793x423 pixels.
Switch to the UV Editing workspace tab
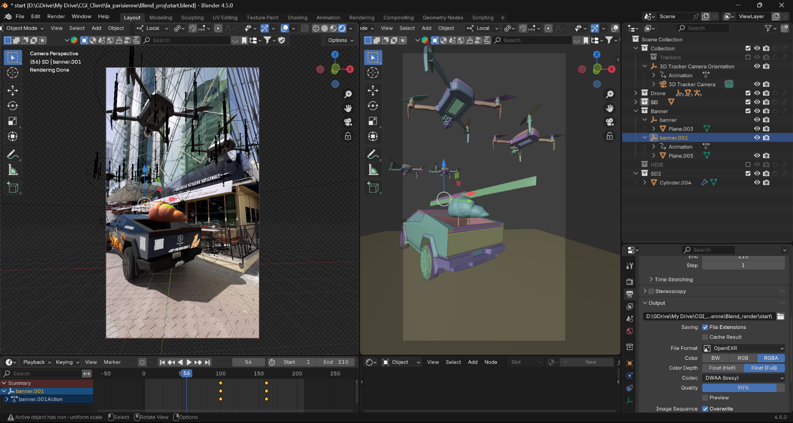(225, 18)
